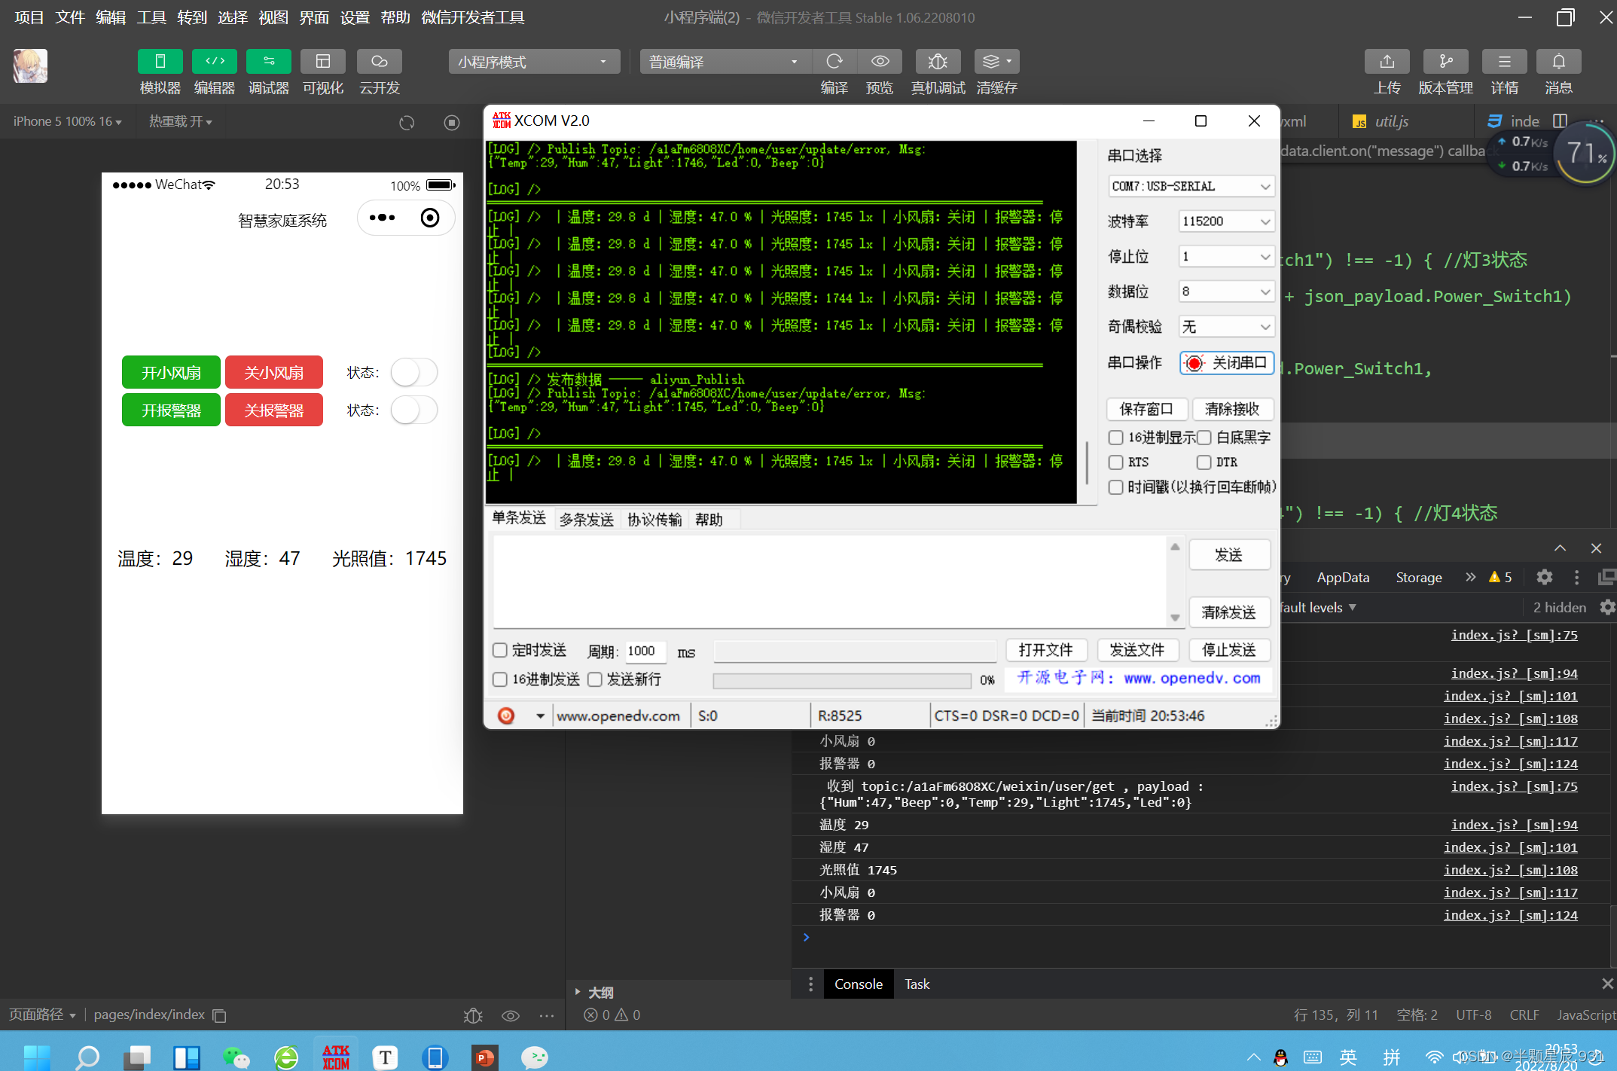1617x1071 pixels.
Task: Open the Tools menu in menu bar
Action: coord(151,17)
